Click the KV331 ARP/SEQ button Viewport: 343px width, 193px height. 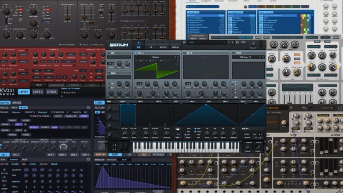[16, 102]
